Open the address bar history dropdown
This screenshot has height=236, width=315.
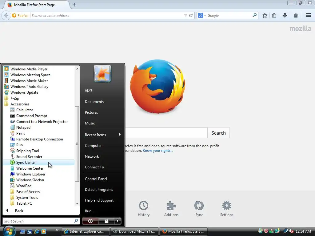(x=185, y=15)
